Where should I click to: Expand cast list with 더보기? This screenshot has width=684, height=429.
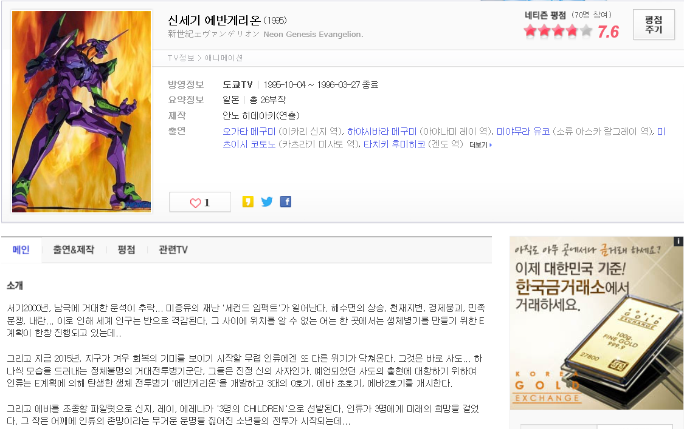(x=480, y=145)
